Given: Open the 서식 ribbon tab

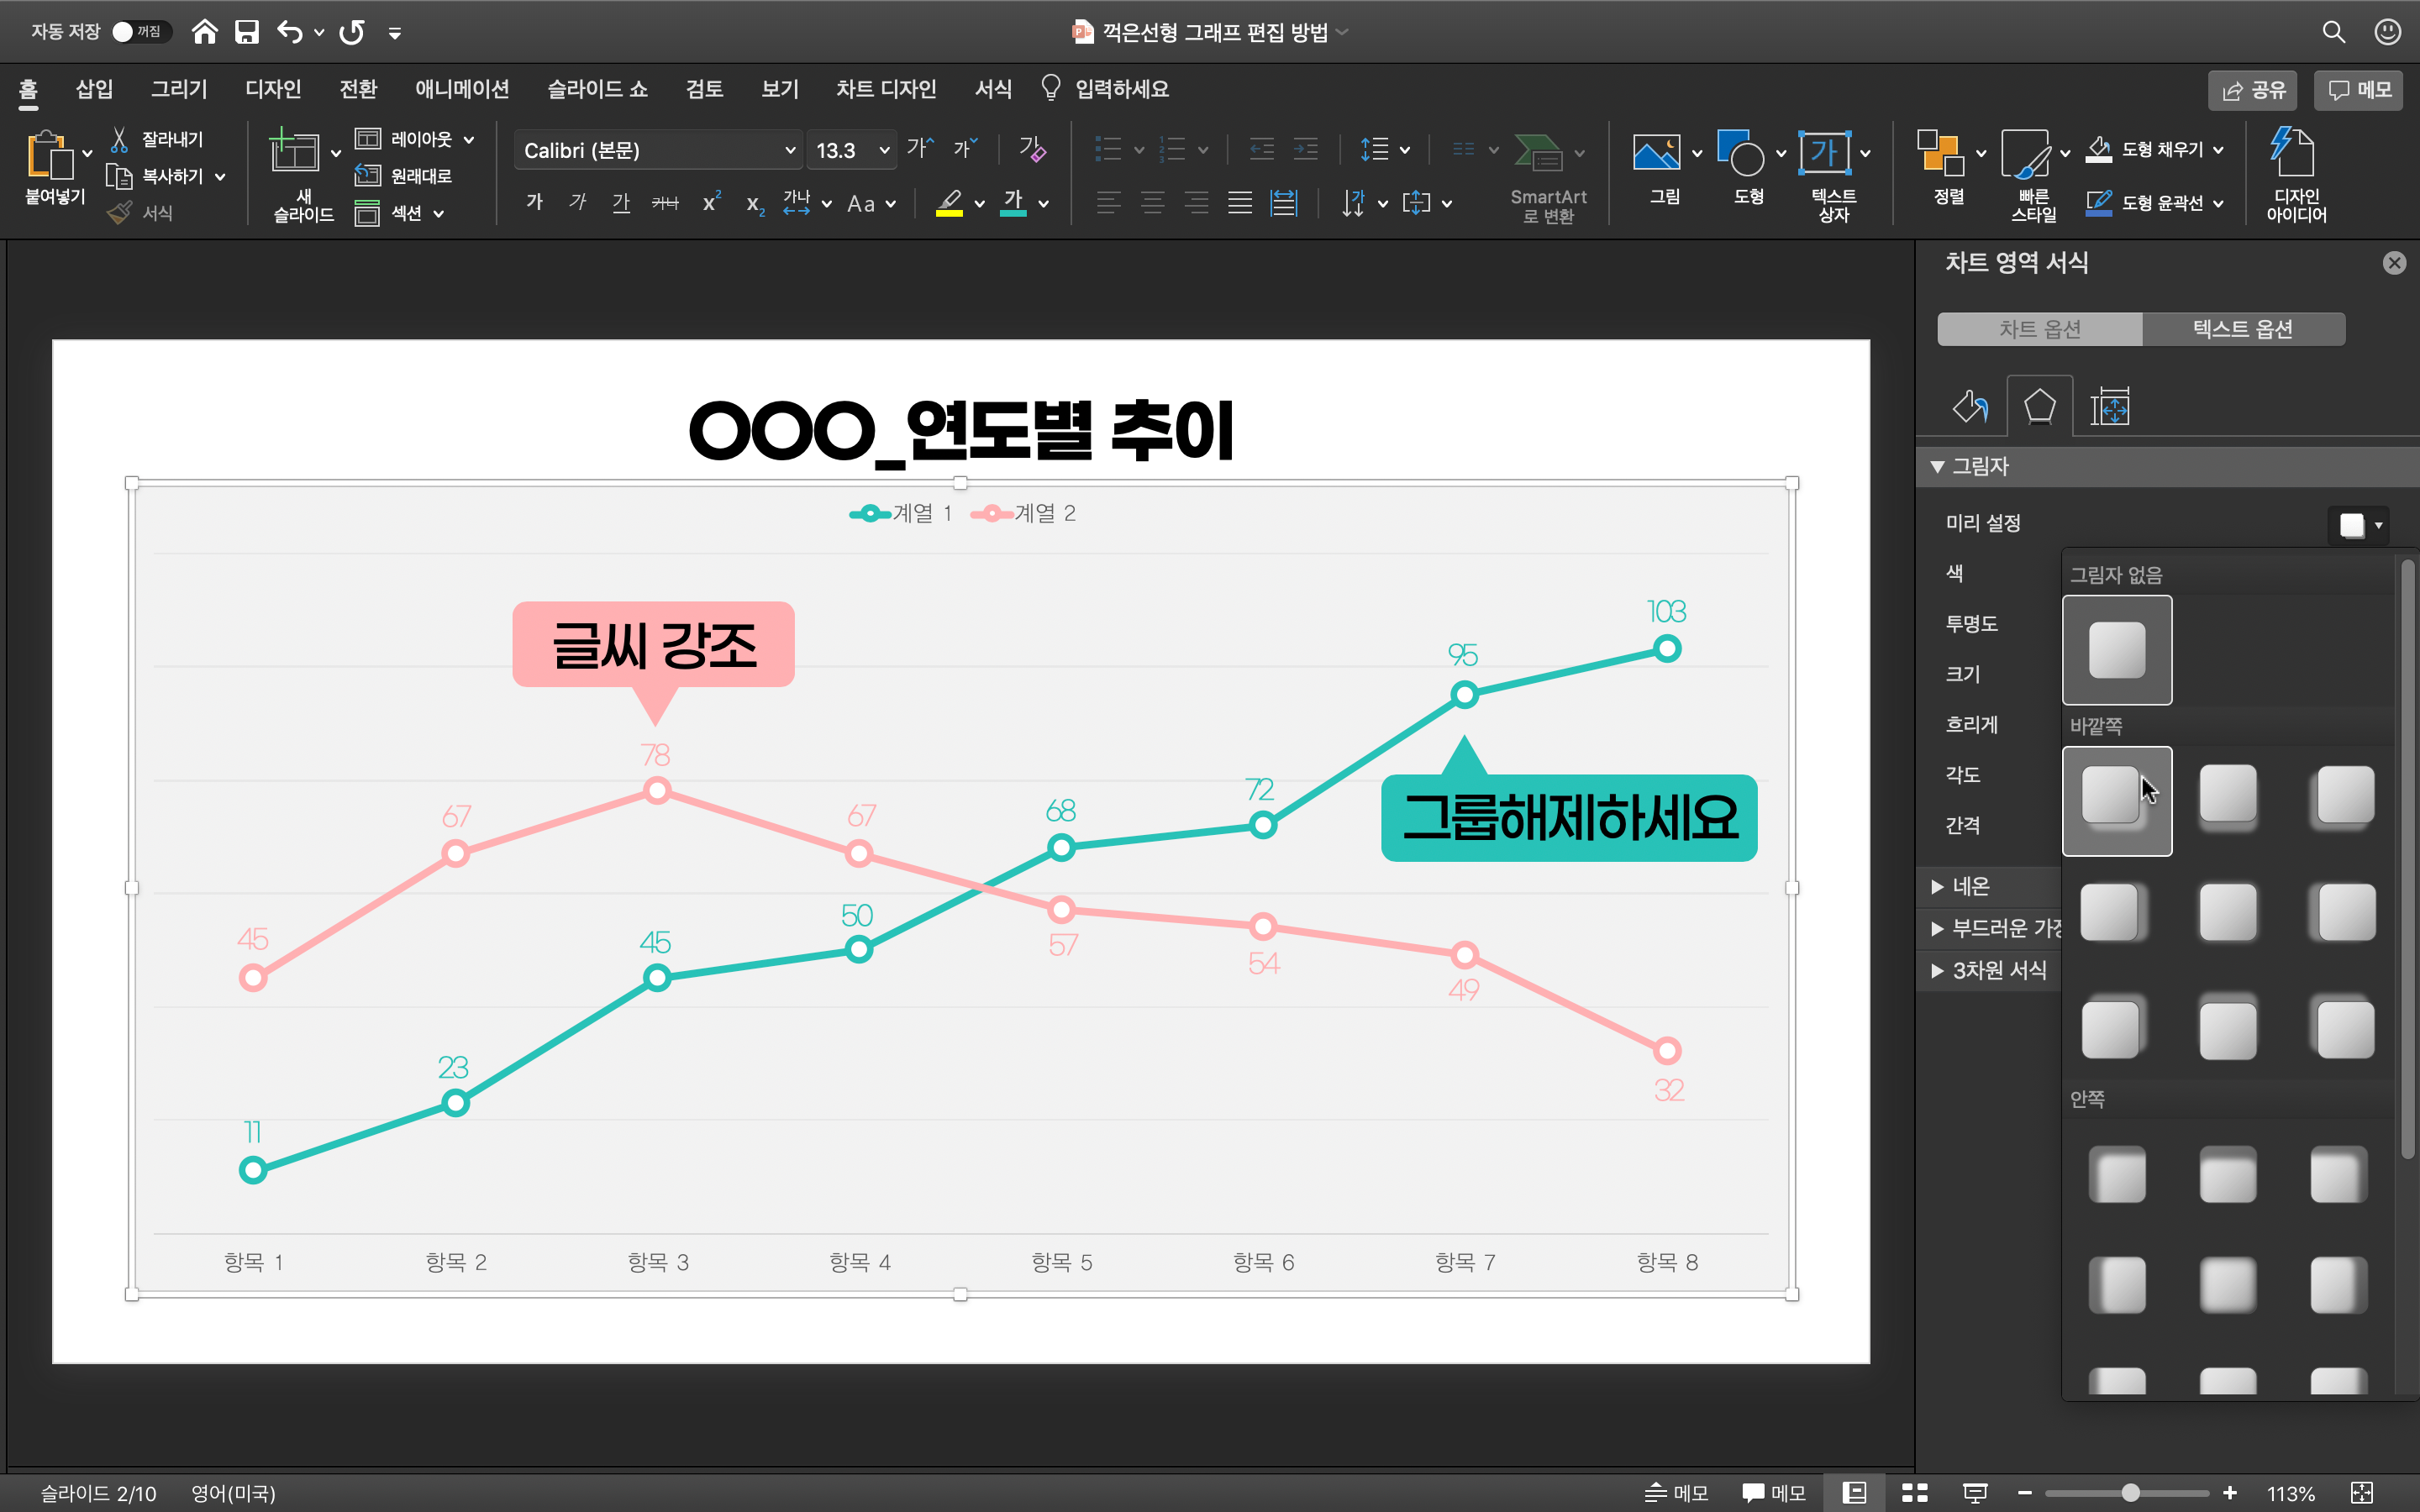Looking at the screenshot, I should click(x=993, y=89).
